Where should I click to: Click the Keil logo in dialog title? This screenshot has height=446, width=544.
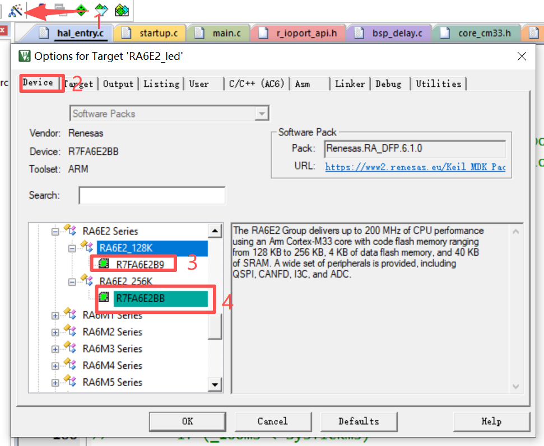25,56
